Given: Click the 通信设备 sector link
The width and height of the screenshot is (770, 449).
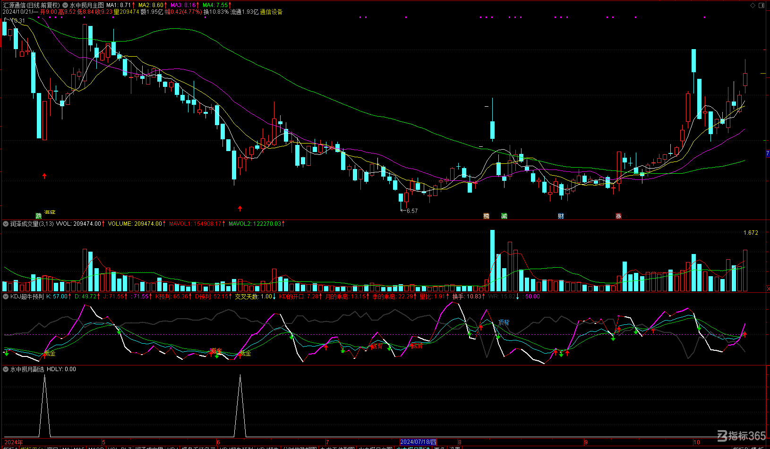Looking at the screenshot, I should pyautogui.click(x=271, y=12).
